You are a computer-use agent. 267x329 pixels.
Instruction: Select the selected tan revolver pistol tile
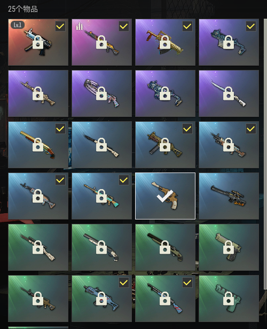point(166,196)
